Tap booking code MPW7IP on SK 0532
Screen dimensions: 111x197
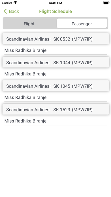tap(82, 39)
